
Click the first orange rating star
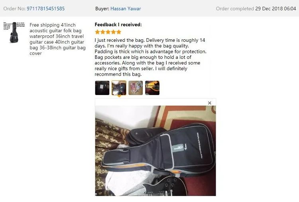click(x=97, y=32)
